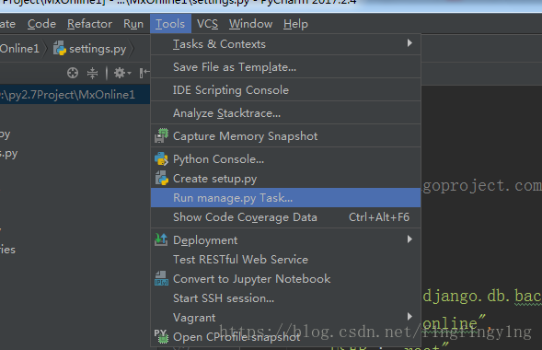Click Create setup.py icon
Image resolution: width=542 pixels, height=350 pixels.
(x=161, y=179)
